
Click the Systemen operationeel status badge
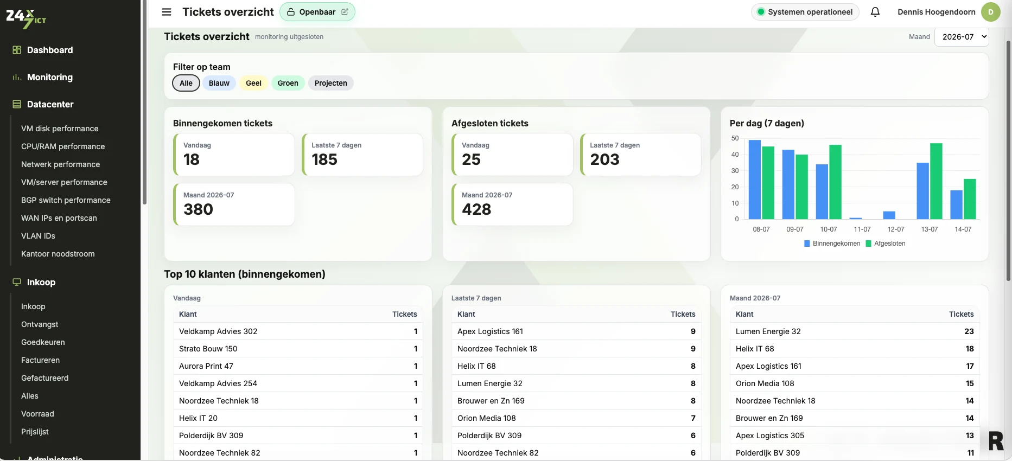[x=805, y=12]
